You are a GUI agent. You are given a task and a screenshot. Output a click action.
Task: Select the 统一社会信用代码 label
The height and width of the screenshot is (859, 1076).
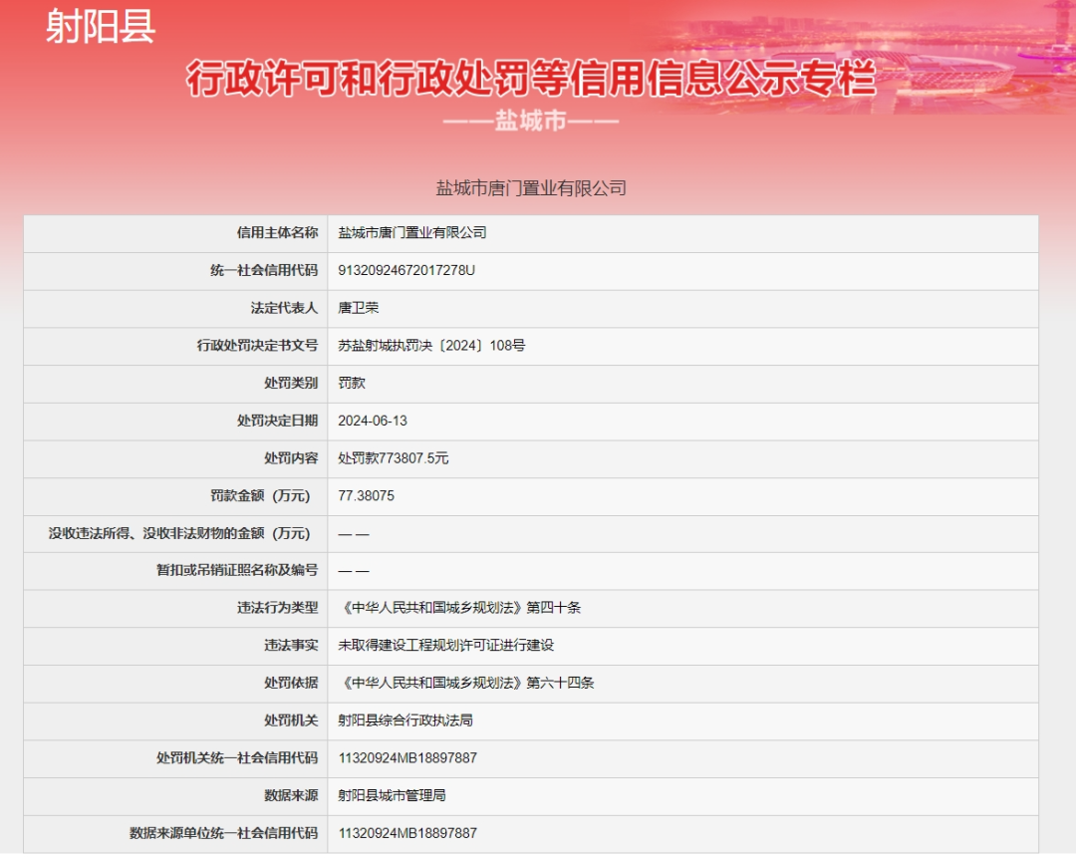[264, 270]
